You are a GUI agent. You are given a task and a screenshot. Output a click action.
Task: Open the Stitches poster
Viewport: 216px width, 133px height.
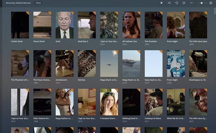87,63
